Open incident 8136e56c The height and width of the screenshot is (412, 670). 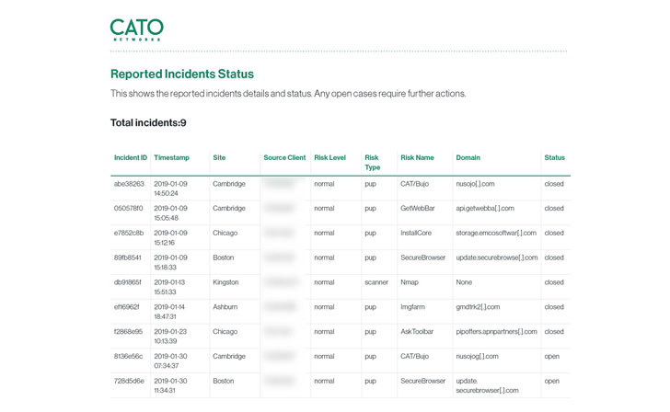(x=129, y=357)
